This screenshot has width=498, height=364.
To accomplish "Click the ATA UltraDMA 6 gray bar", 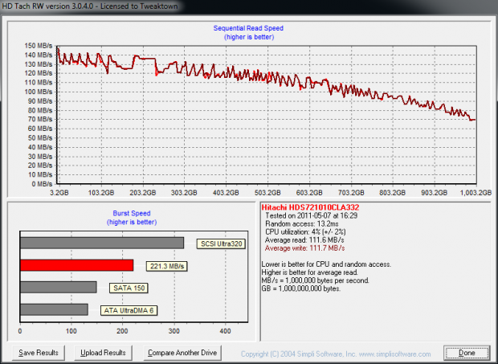I will (x=54, y=309).
